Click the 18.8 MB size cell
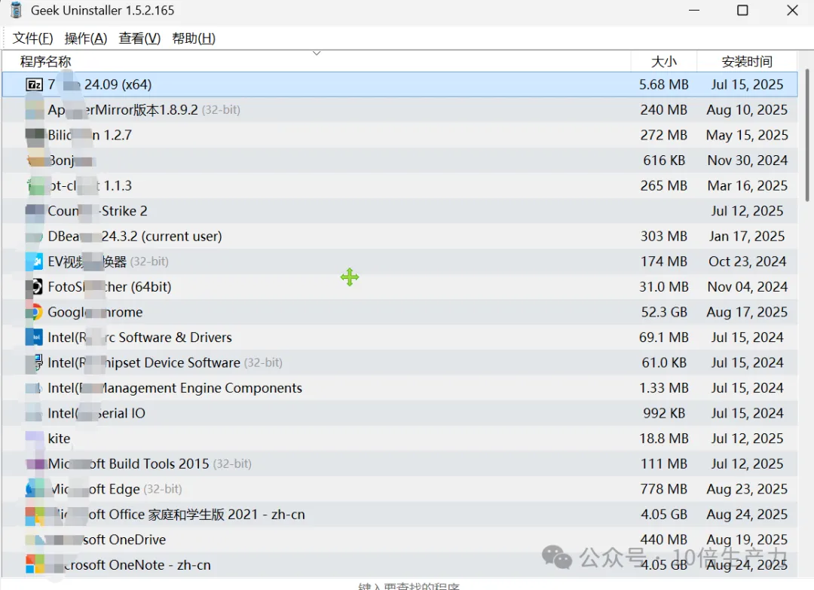814x590 pixels. click(664, 439)
